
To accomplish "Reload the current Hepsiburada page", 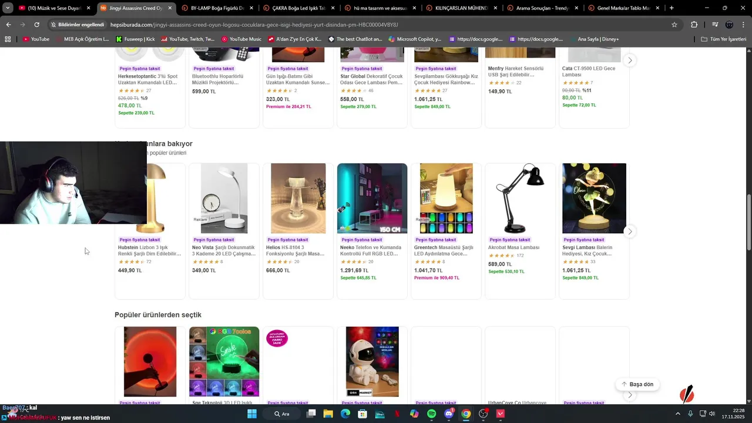I will click(36, 25).
